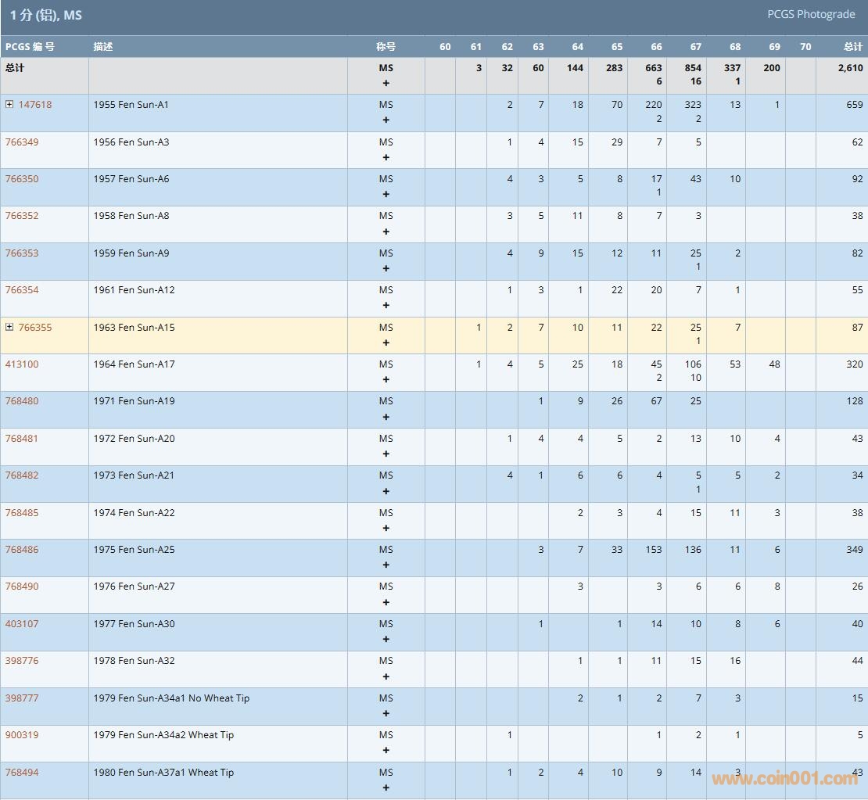The width and height of the screenshot is (868, 800).
Task: Click the 1964 Fen Sun-A17 total 320
Action: pyautogui.click(x=854, y=364)
